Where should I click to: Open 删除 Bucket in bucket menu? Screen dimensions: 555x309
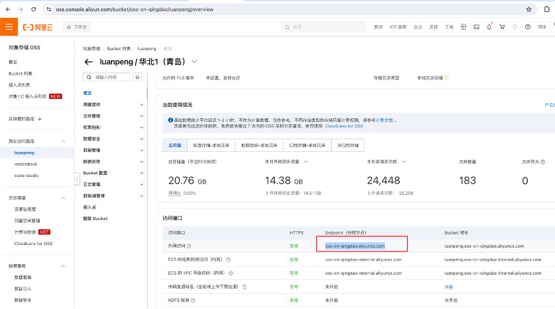95,219
